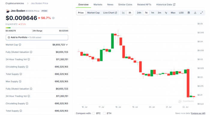Click the first Circulating Supply info icon
The width and height of the screenshot is (210, 115).
(x=27, y=67)
